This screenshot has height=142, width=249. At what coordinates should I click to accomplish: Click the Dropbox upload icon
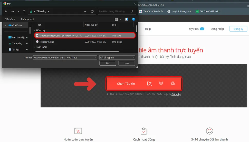pos(161,84)
